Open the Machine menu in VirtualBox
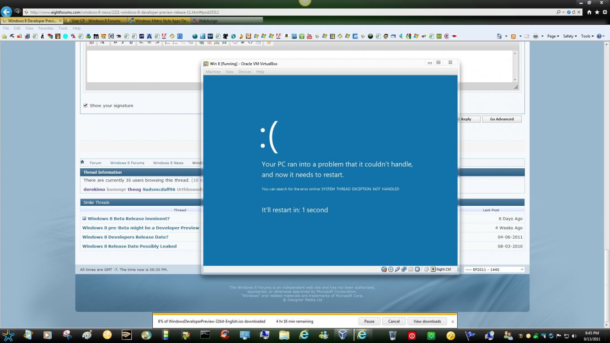 [213, 72]
